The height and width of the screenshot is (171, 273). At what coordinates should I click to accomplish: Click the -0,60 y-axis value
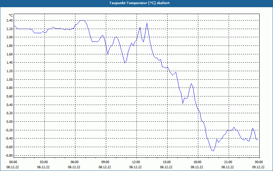click(9, 147)
